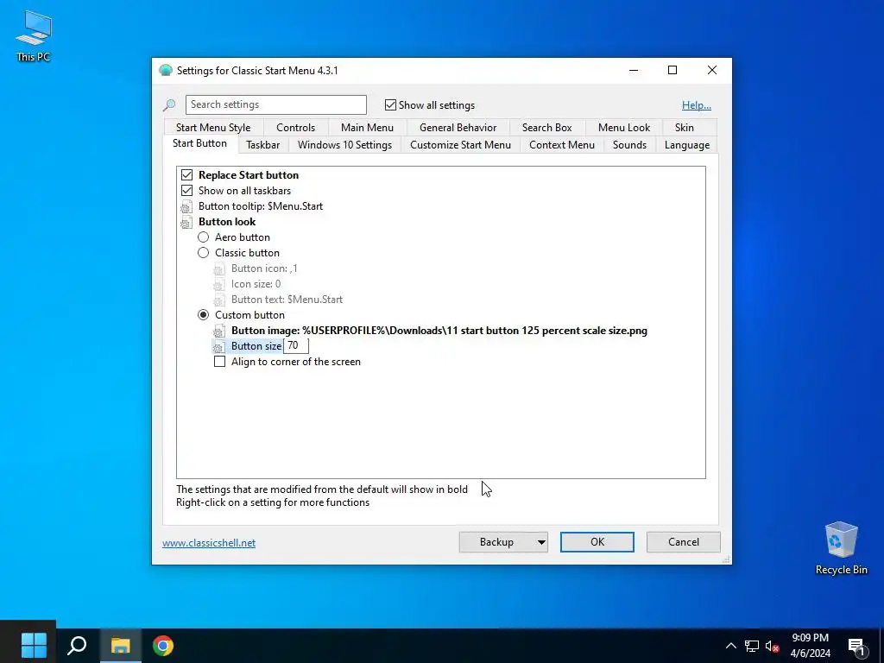Select the Recycle Bin desktop icon

(841, 548)
